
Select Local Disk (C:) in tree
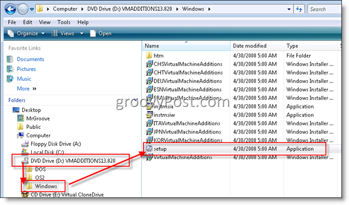pyautogui.click(x=47, y=152)
